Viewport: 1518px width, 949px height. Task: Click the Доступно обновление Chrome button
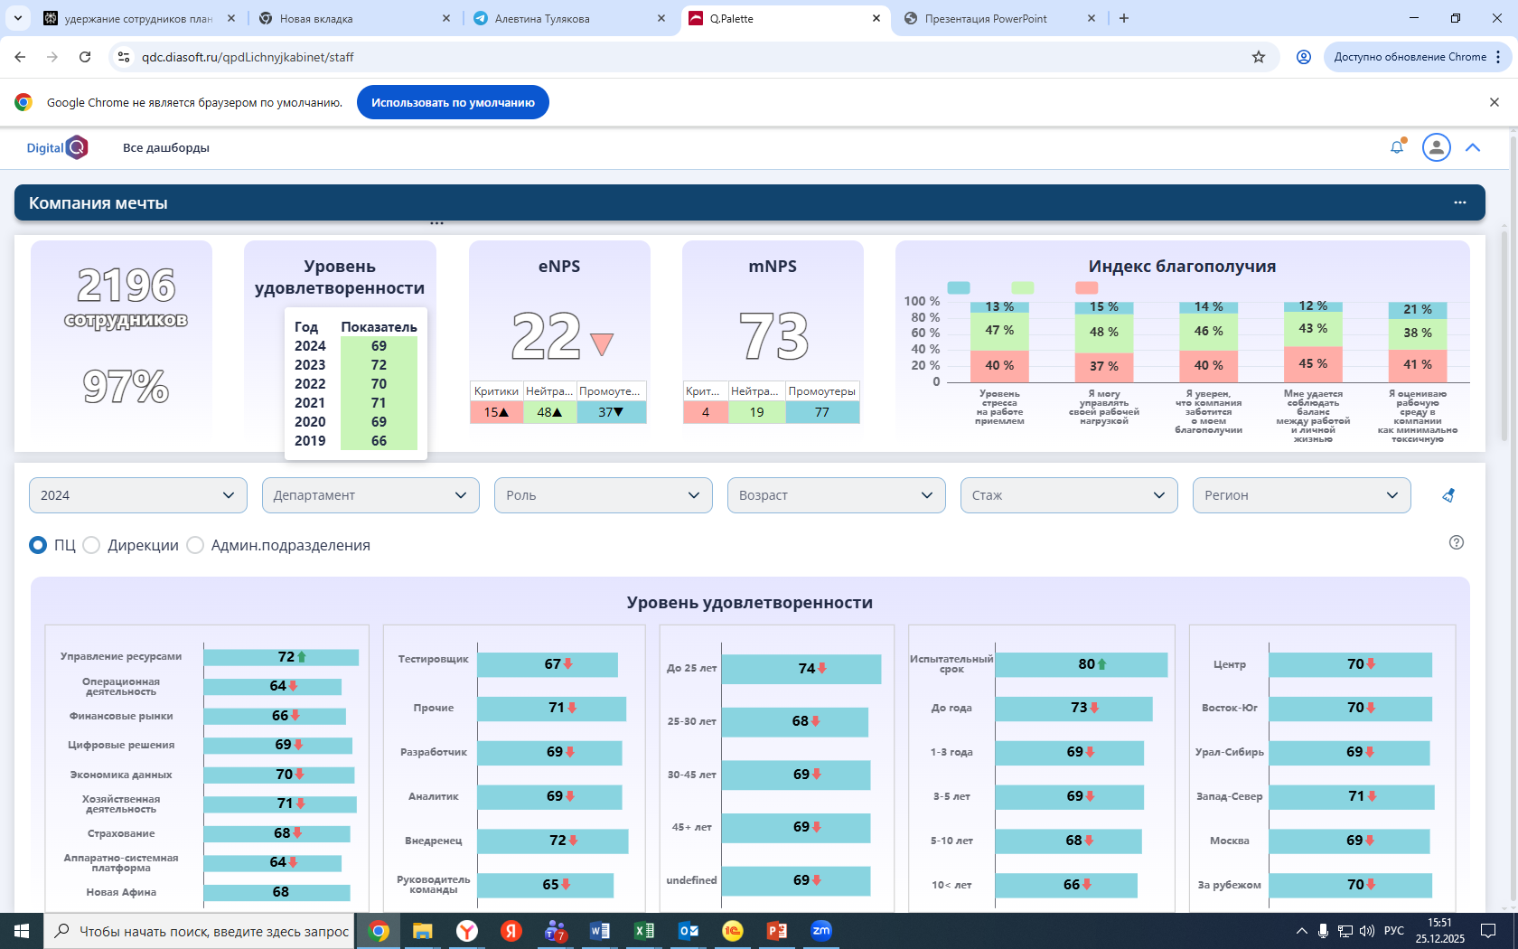coord(1410,57)
